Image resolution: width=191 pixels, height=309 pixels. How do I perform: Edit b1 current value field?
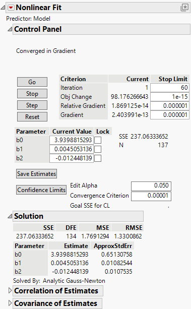(x=72, y=149)
